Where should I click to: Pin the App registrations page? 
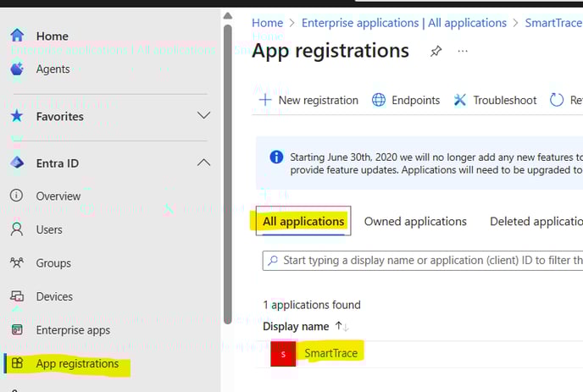coord(436,52)
